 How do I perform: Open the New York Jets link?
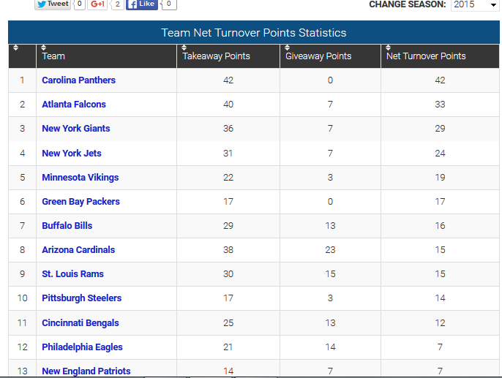tap(72, 154)
